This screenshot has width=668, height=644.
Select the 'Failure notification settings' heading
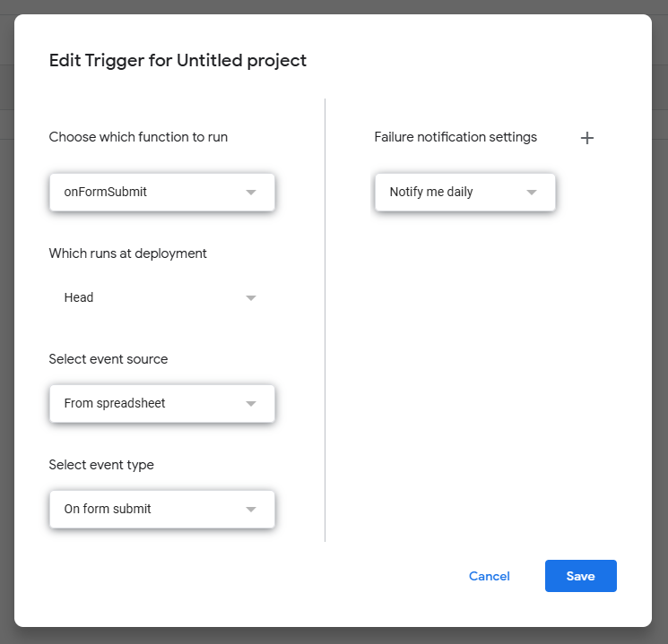click(455, 137)
